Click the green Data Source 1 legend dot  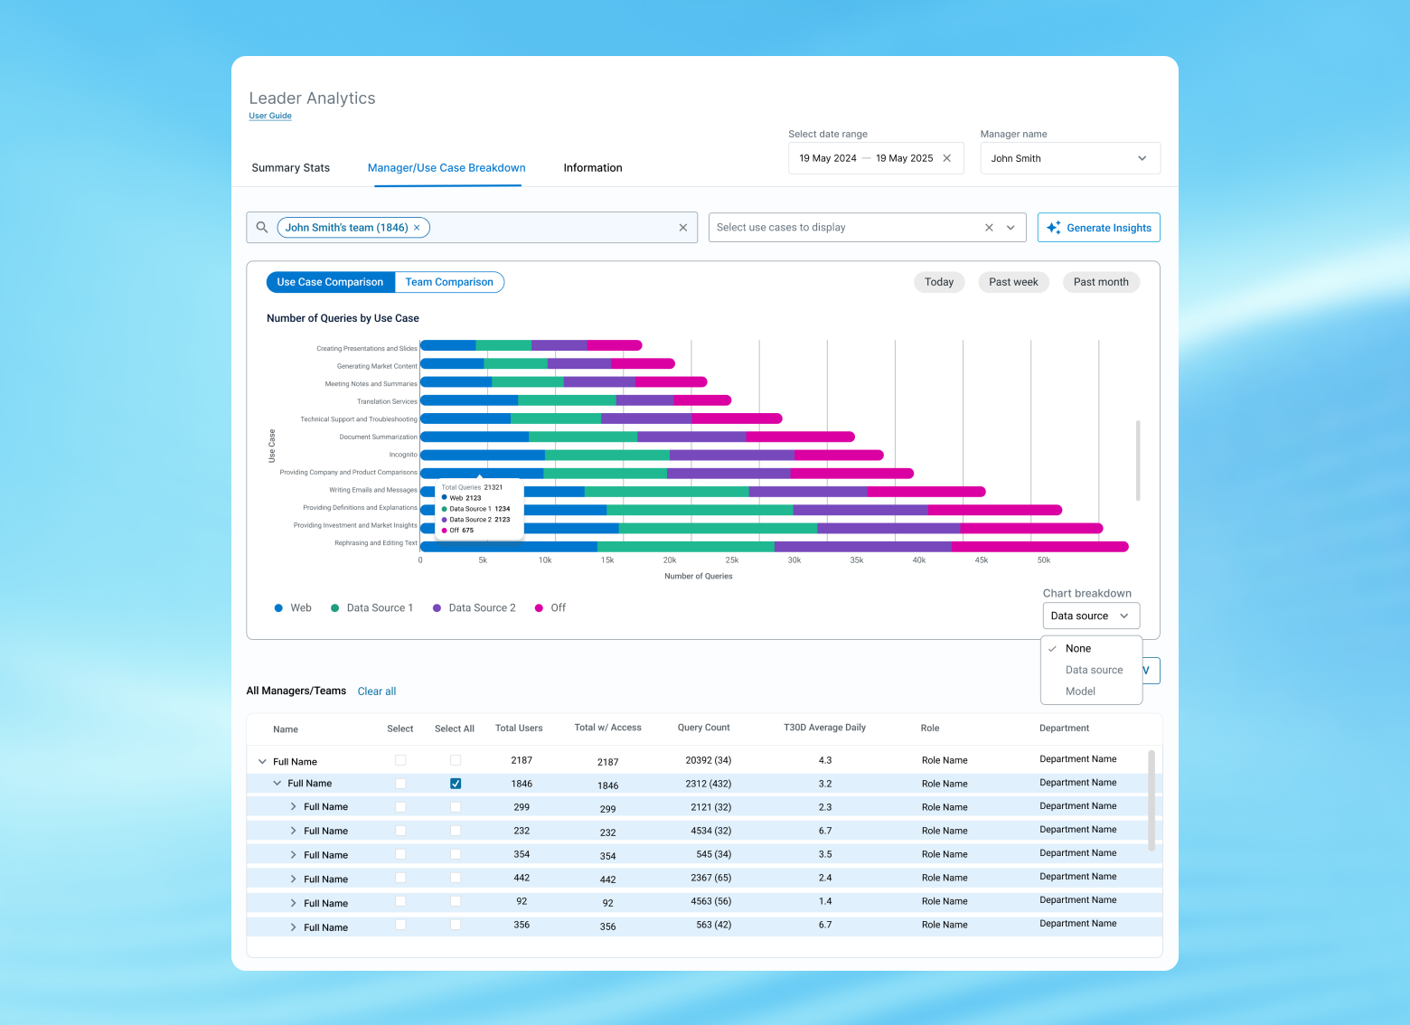[335, 608]
